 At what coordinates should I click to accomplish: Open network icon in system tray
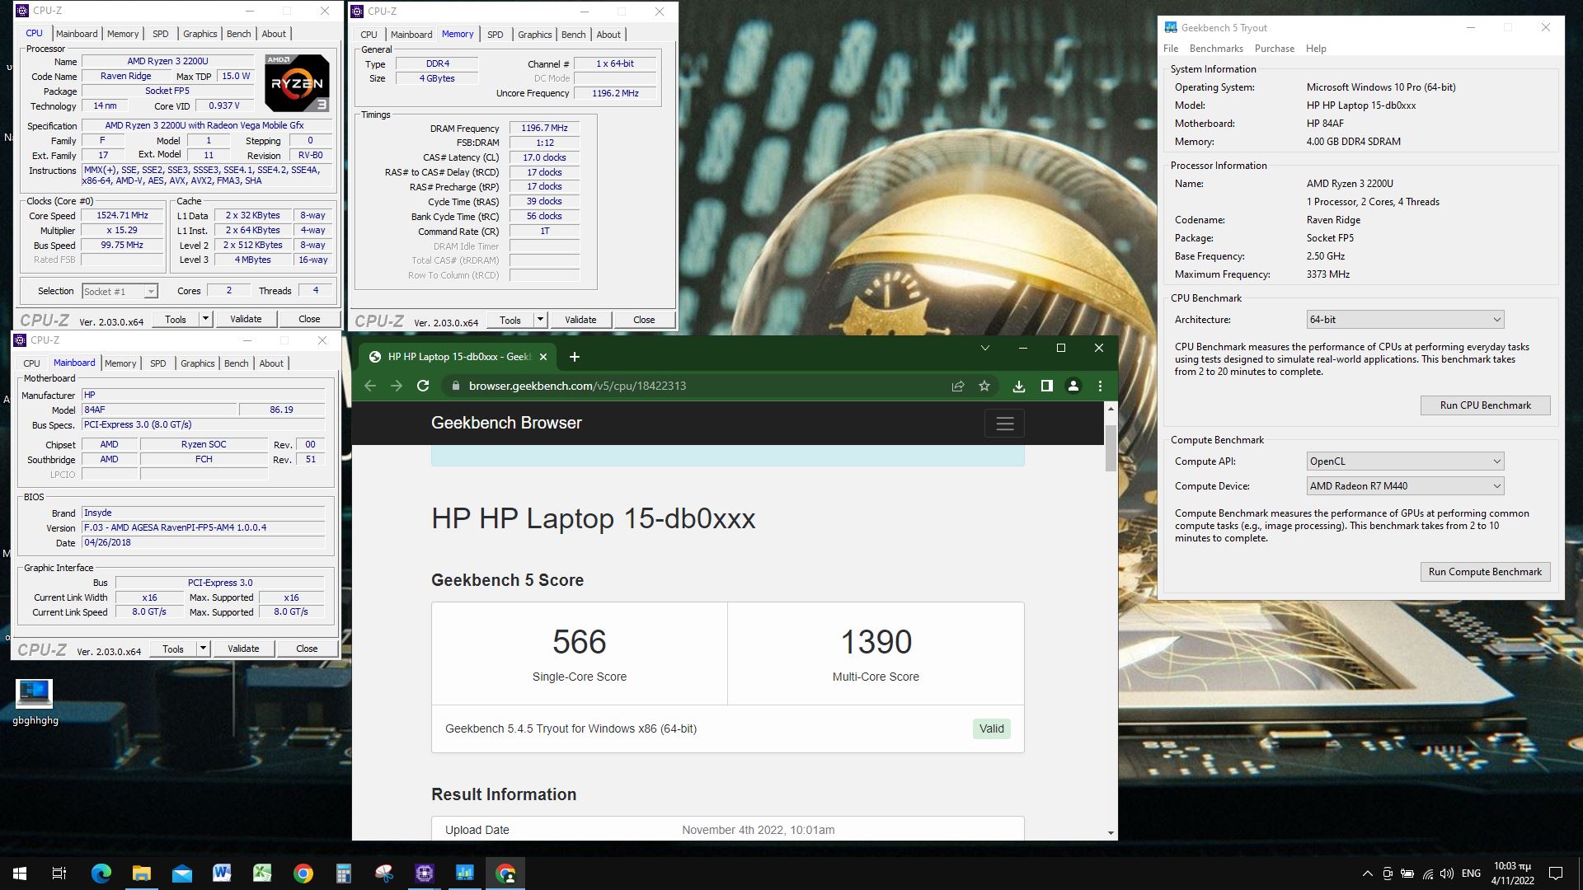coord(1427,874)
